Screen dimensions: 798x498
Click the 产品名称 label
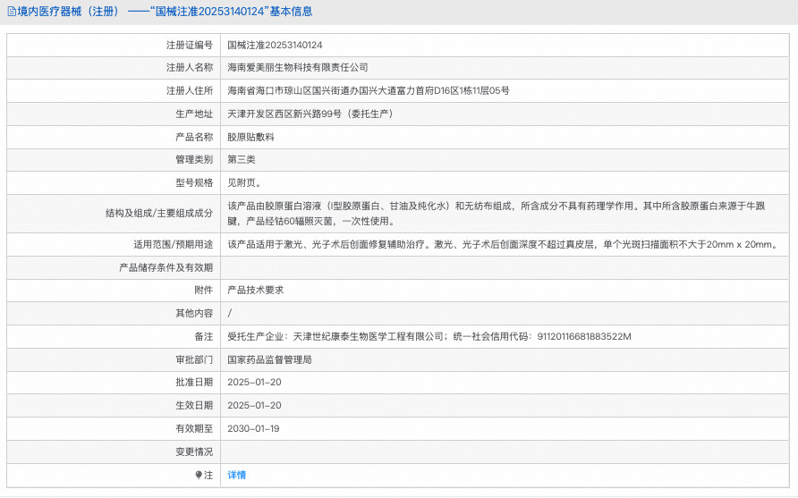pyautogui.click(x=194, y=137)
